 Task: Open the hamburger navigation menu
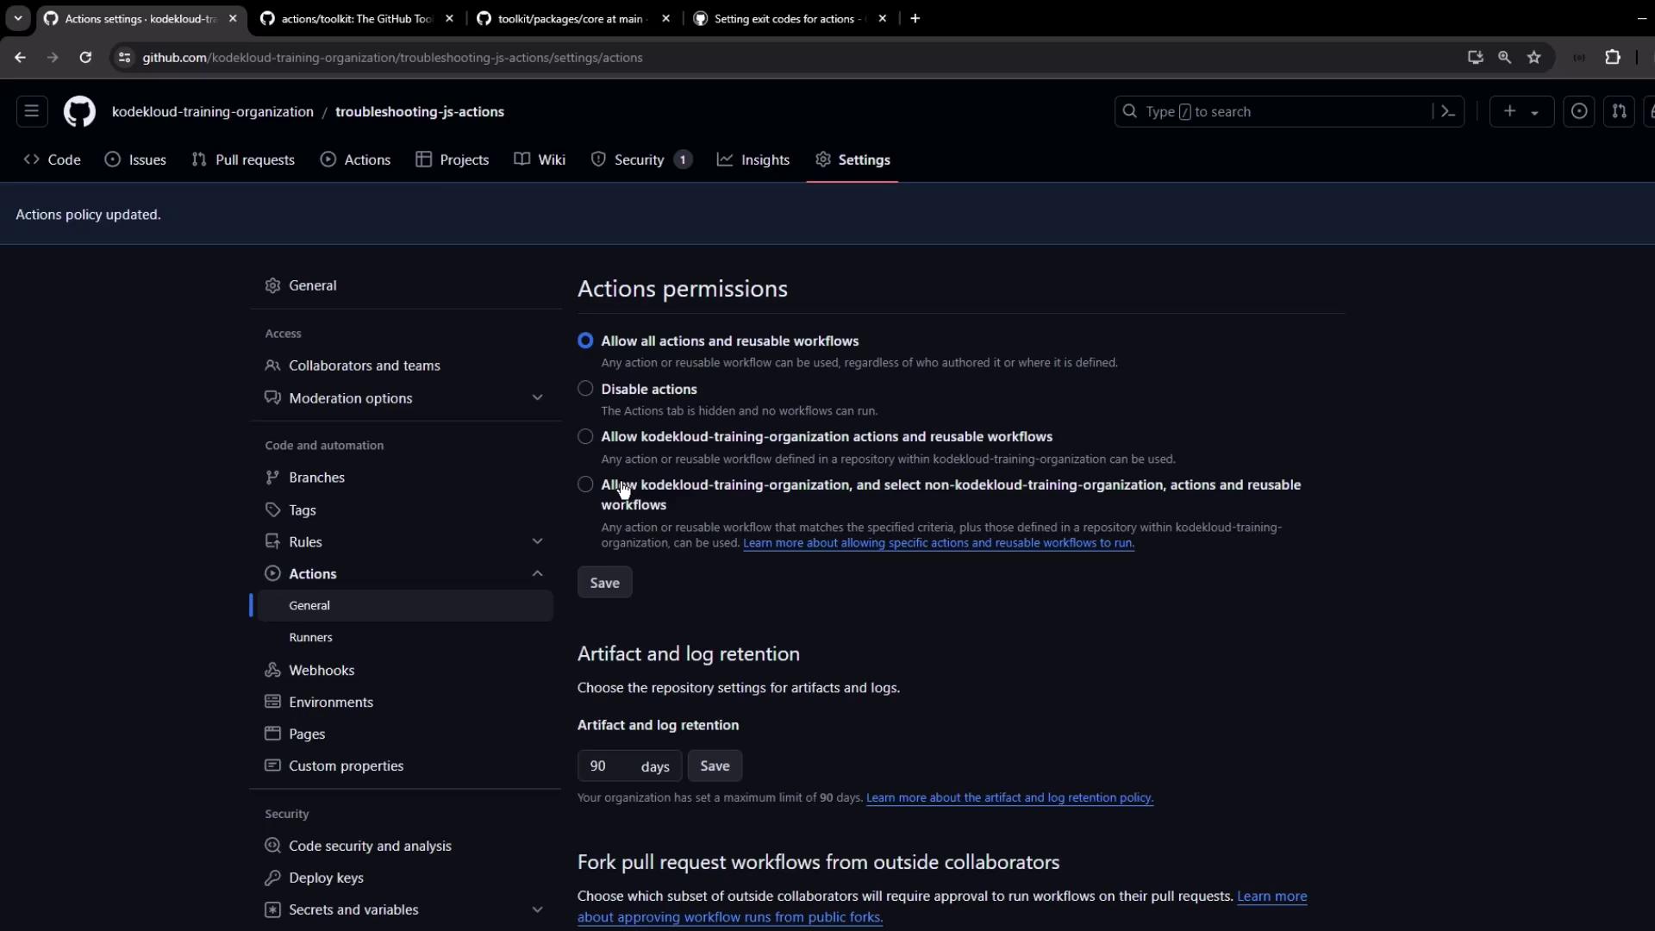click(32, 112)
